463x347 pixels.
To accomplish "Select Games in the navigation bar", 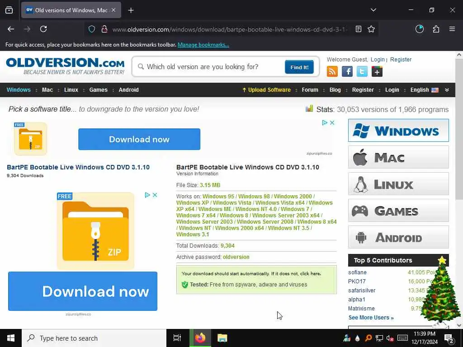I will [98, 90].
